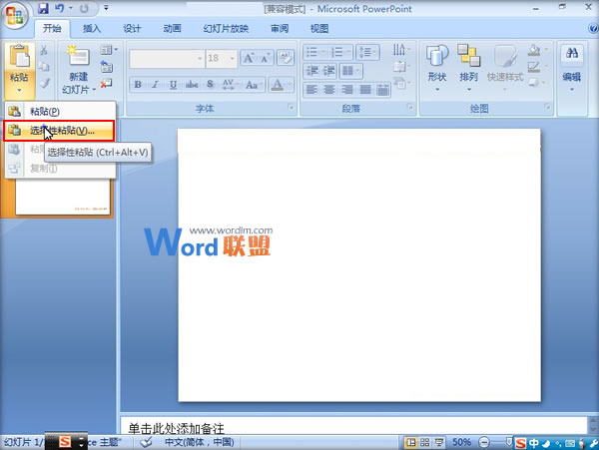This screenshot has height=450, width=599.
Task: Open the 动画 ribbon tab
Action: (x=172, y=28)
